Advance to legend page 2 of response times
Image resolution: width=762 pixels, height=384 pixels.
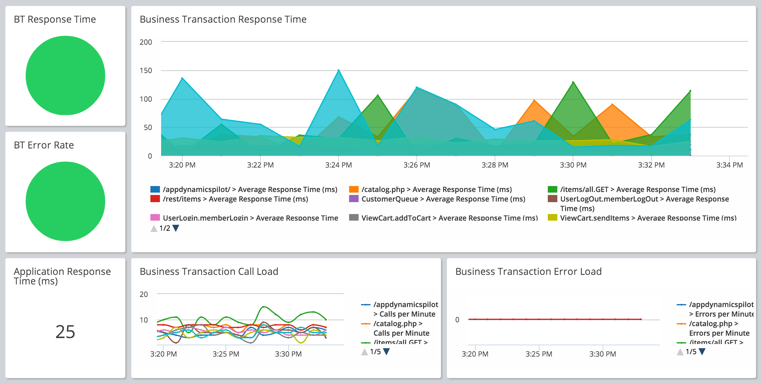tap(175, 228)
